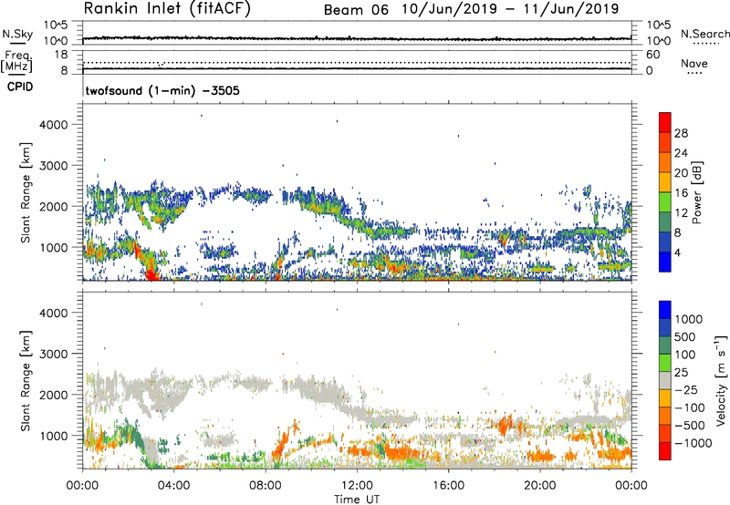This screenshot has height=505, width=730.
Task: Click the '1000' tick on the Velocity scale
Action: coord(689,319)
